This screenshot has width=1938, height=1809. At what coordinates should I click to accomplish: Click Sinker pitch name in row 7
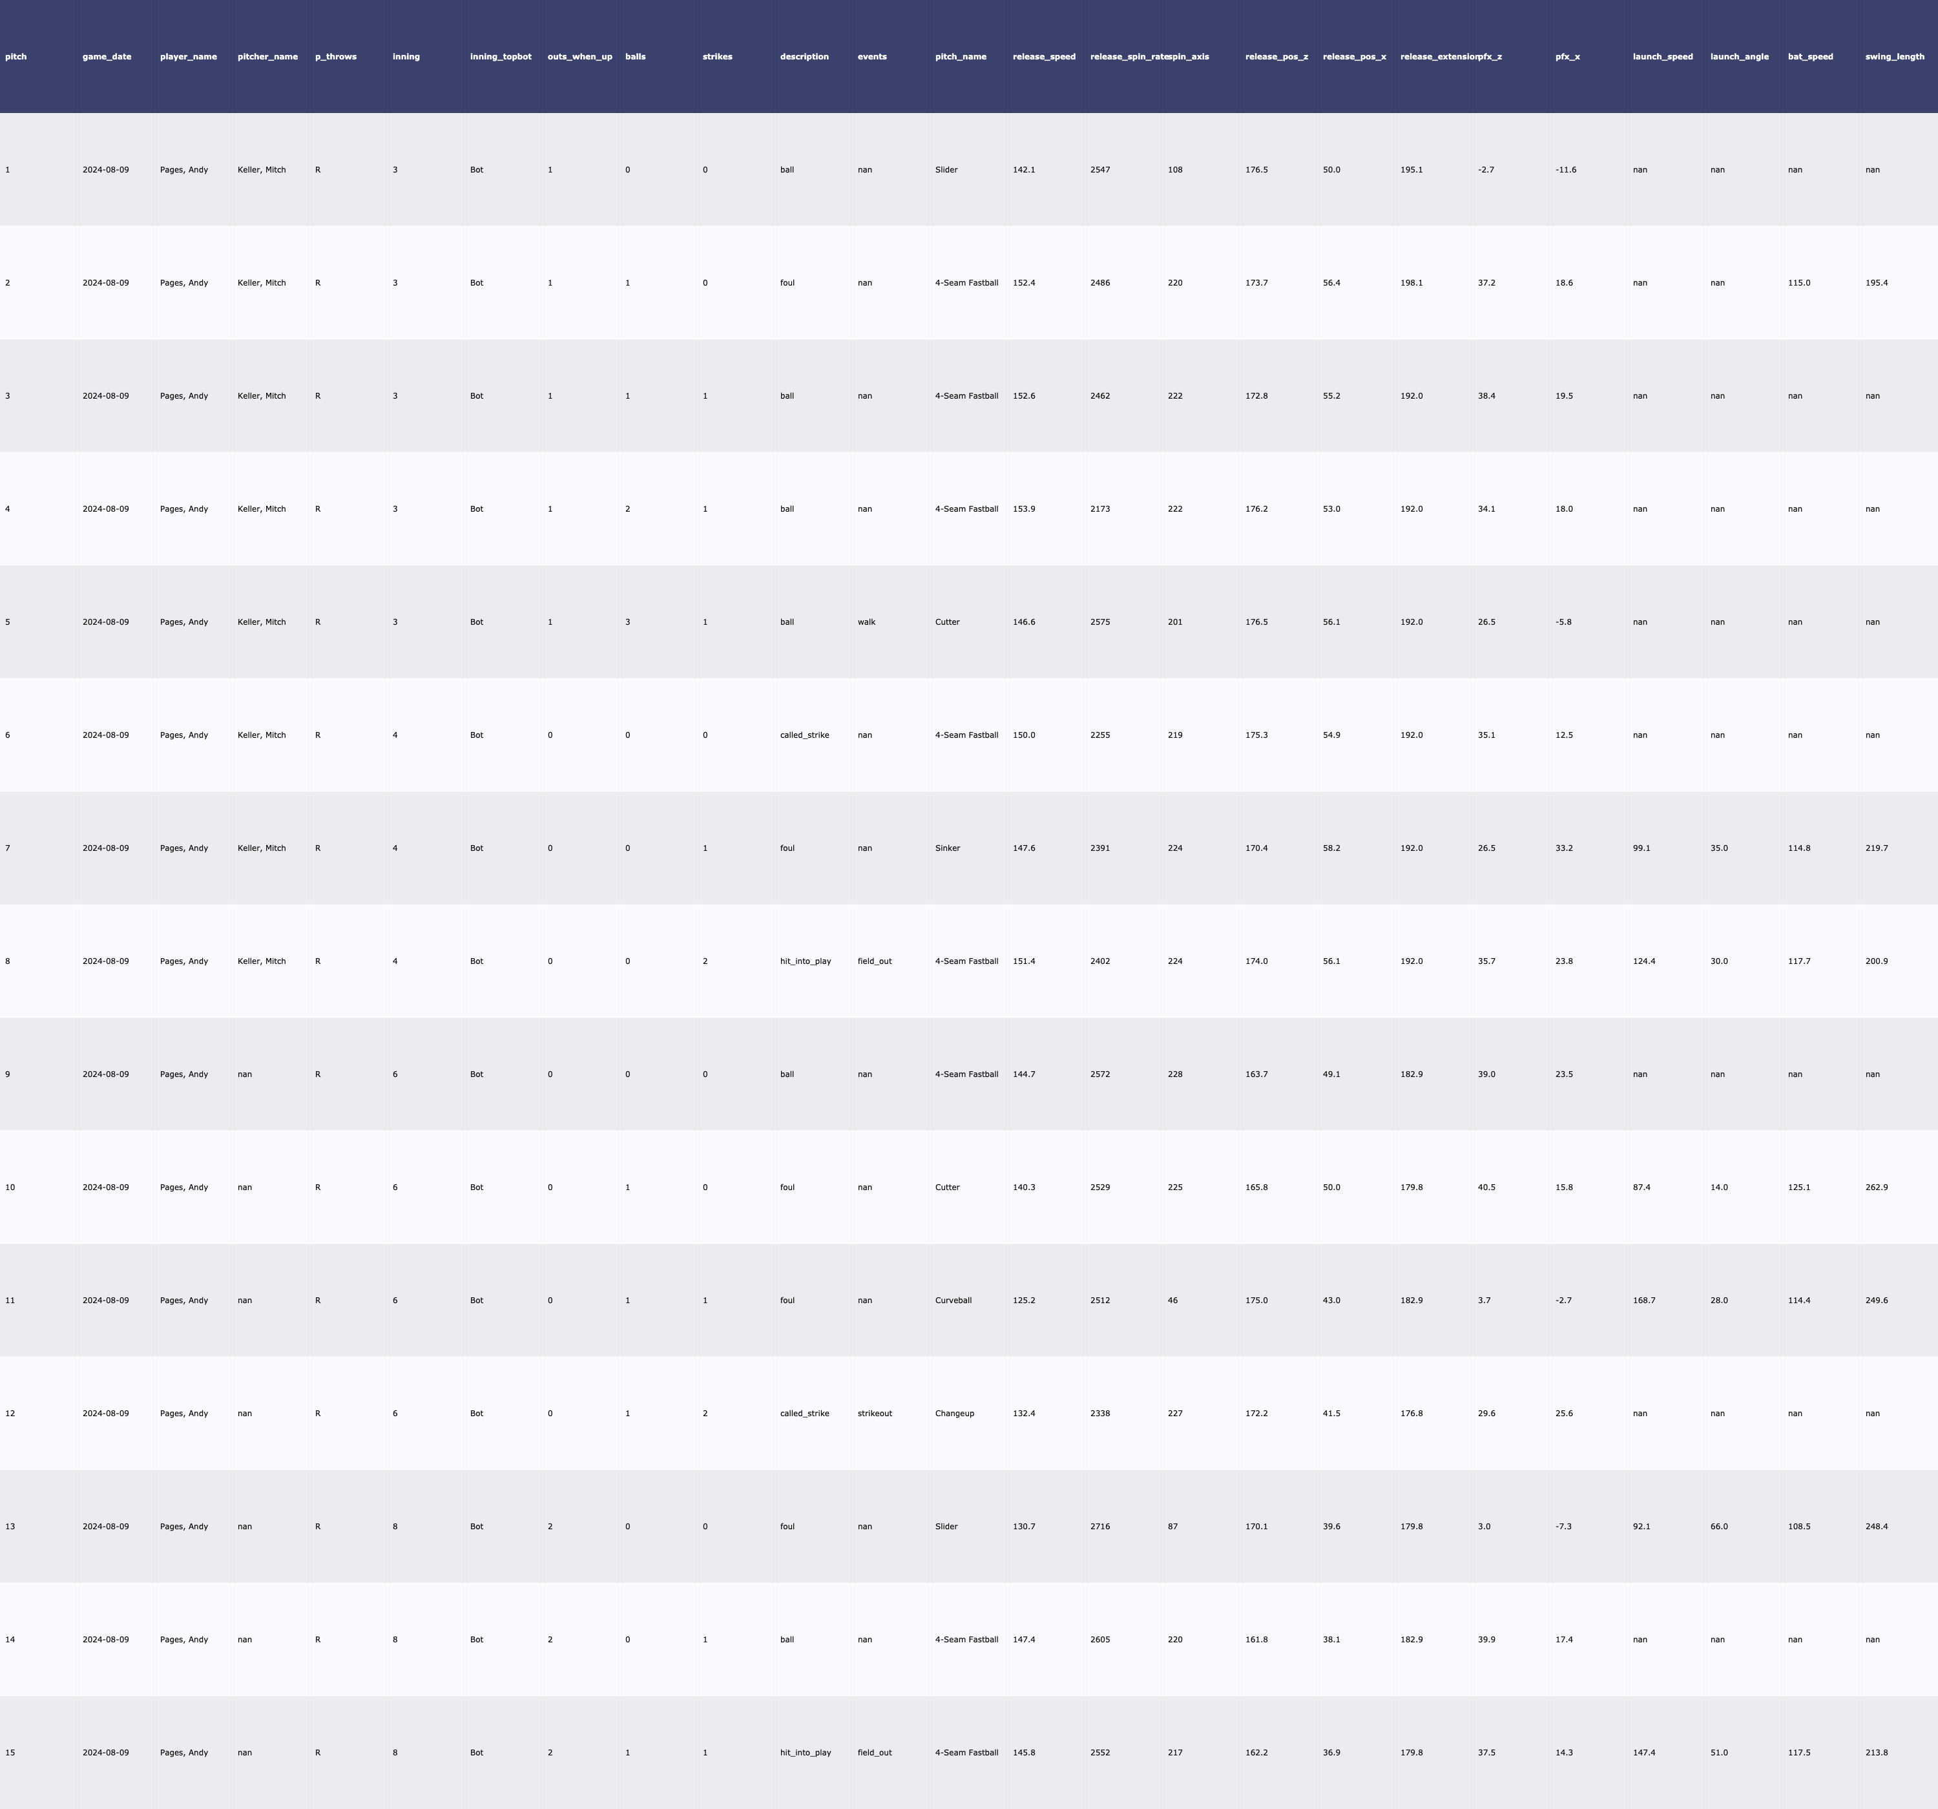point(946,848)
